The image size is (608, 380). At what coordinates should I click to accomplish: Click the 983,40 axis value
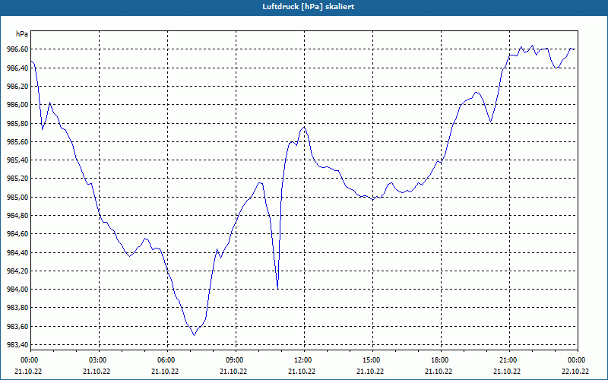pos(17,345)
